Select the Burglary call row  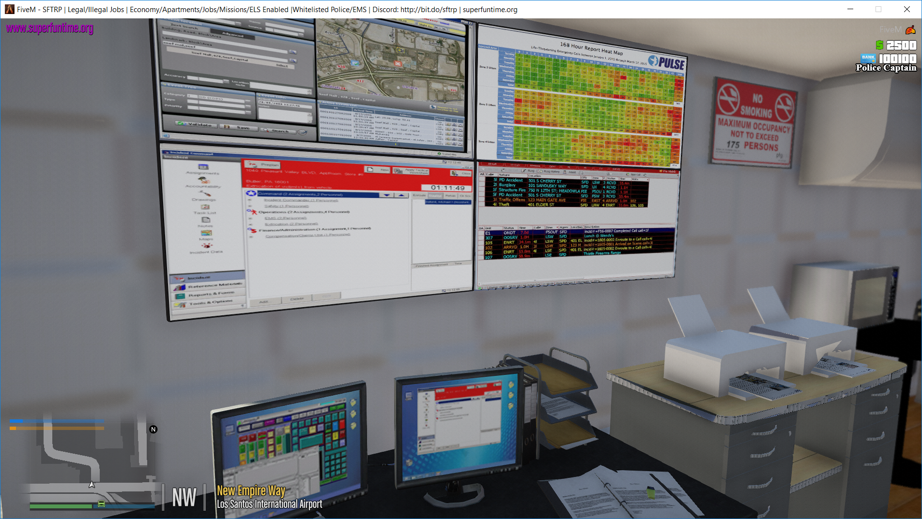507,185
